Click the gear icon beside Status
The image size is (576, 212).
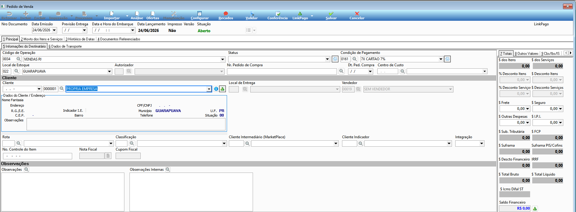[335, 59]
